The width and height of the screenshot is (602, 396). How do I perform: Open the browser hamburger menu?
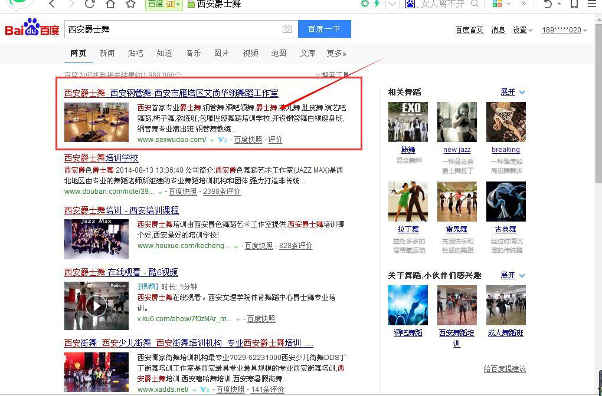(593, 4)
